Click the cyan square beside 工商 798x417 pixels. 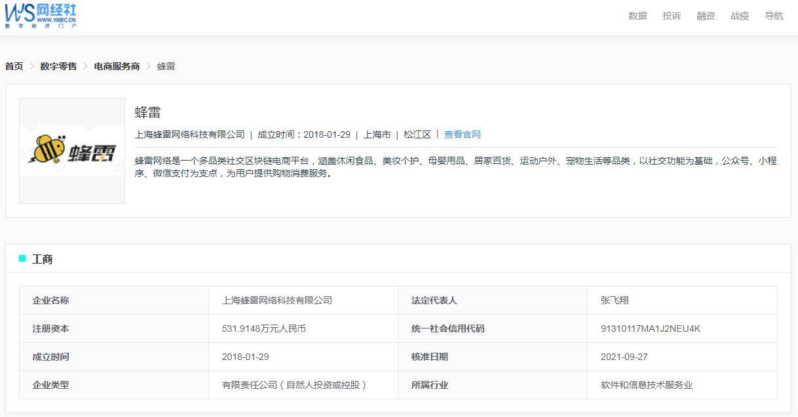pos(22,258)
